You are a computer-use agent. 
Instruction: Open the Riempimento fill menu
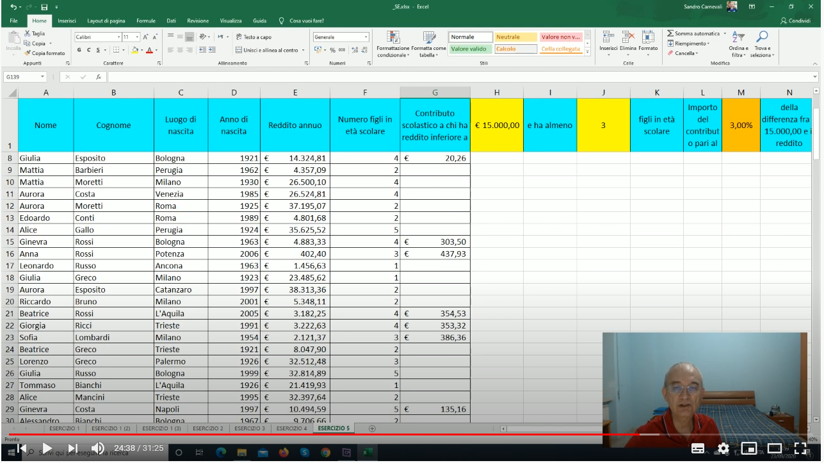pyautogui.click(x=688, y=44)
